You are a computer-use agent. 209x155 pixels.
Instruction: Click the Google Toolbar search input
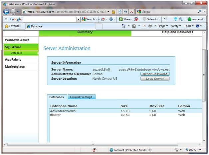tap(50, 19)
